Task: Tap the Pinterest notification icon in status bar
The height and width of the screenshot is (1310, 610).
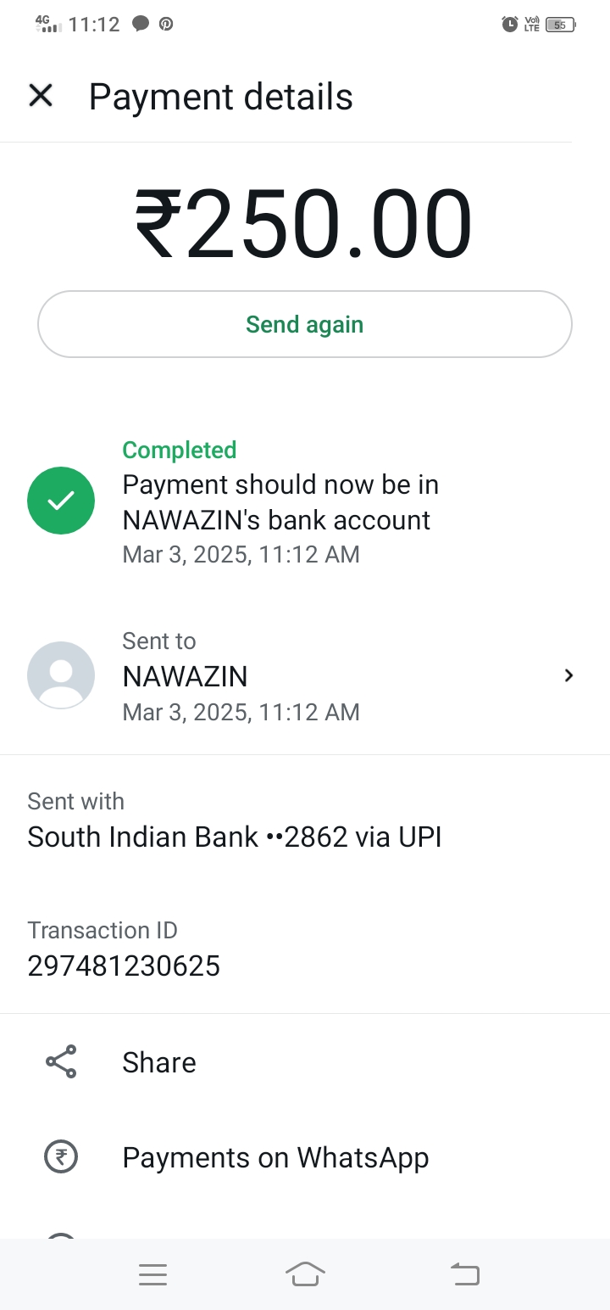Action: pyautogui.click(x=166, y=24)
